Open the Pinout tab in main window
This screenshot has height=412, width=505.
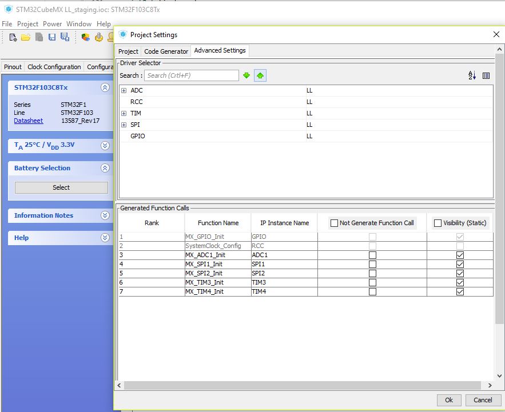(x=13, y=67)
